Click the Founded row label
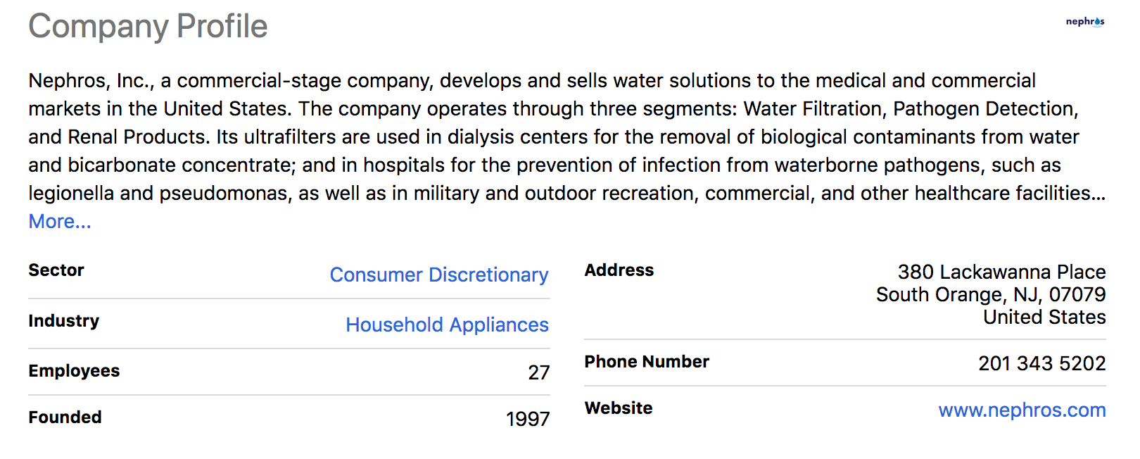The image size is (1140, 459). pyautogui.click(x=65, y=417)
